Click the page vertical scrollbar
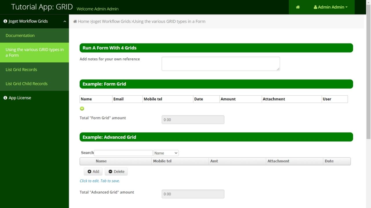The height and width of the screenshot is (208, 371). click(368, 87)
